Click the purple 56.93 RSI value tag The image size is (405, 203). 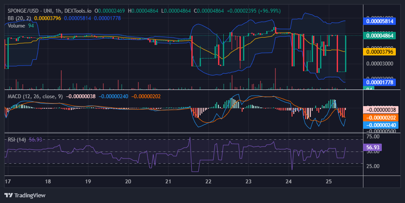pos(373,148)
